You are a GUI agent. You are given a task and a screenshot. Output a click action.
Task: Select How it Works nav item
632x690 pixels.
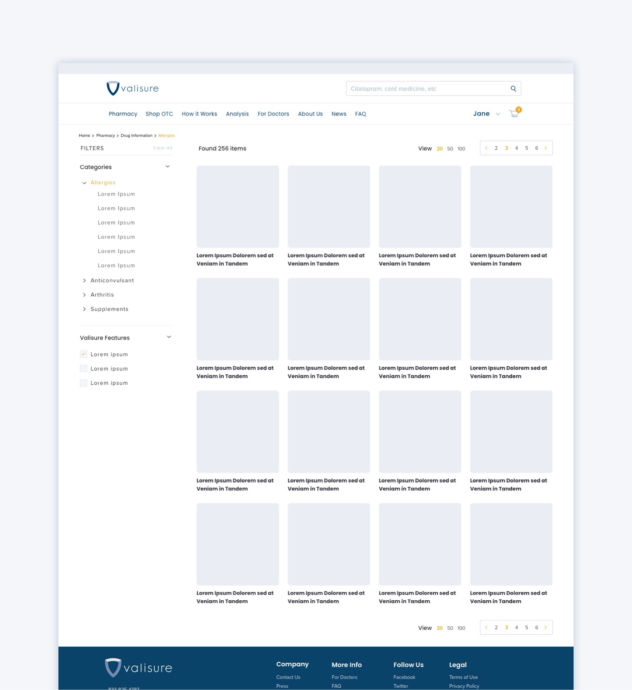pos(199,114)
